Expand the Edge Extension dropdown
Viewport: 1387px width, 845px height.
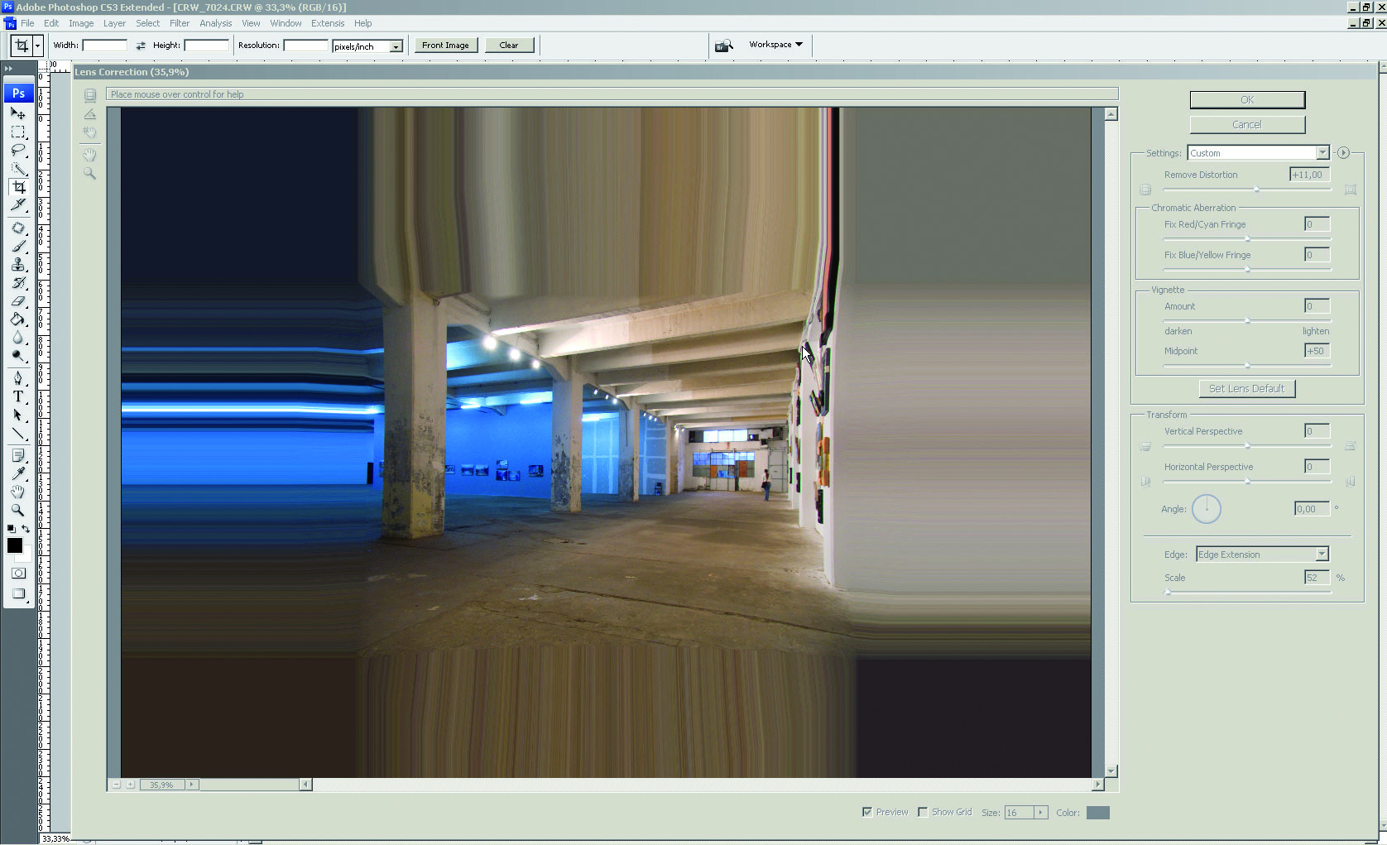click(1262, 555)
